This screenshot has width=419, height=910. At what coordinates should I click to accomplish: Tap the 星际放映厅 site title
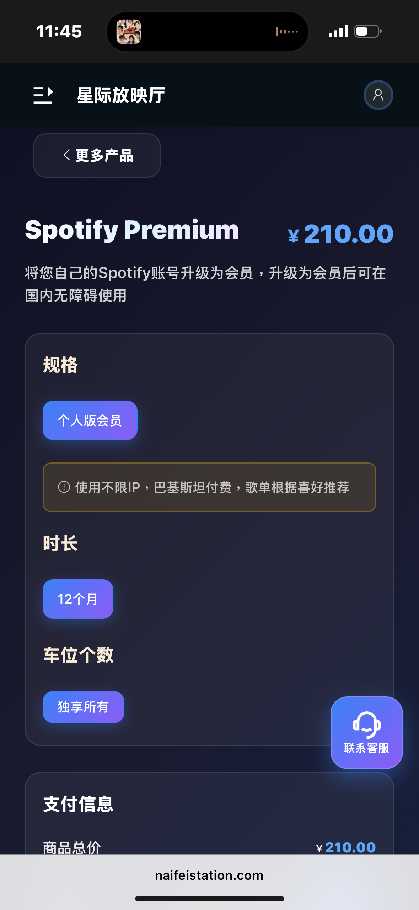pyautogui.click(x=121, y=95)
